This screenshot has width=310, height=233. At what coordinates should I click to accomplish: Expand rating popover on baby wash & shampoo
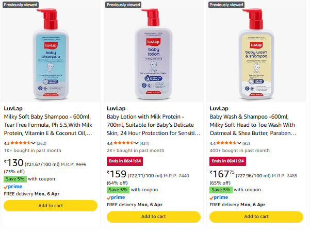(x=239, y=143)
